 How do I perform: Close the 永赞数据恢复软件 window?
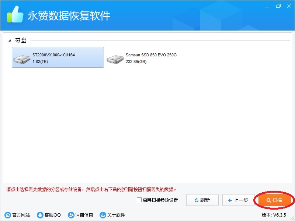coord(288,6)
